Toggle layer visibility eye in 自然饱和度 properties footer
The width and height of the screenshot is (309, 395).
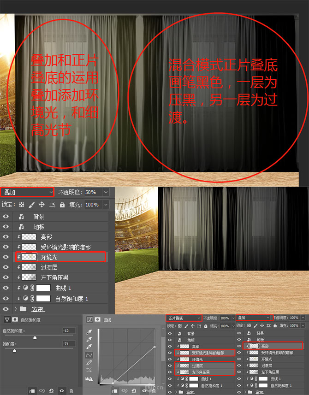click(61, 391)
